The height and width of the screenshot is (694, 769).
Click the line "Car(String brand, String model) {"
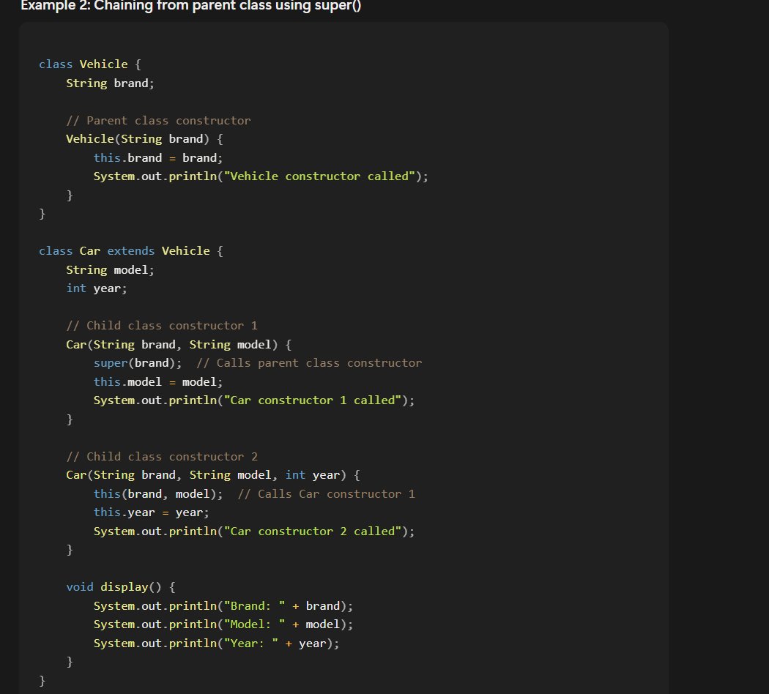[179, 345]
